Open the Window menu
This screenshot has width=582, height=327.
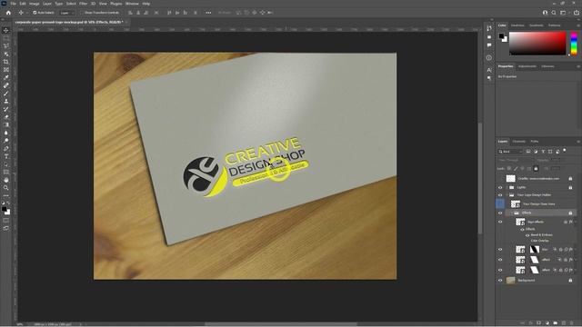click(132, 4)
